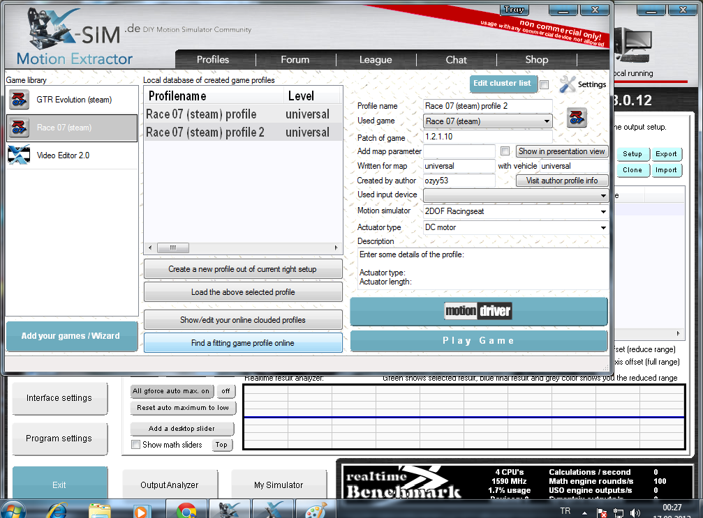Click the volume speaker tray icon
The width and height of the screenshot is (703, 518).
pyautogui.click(x=635, y=512)
